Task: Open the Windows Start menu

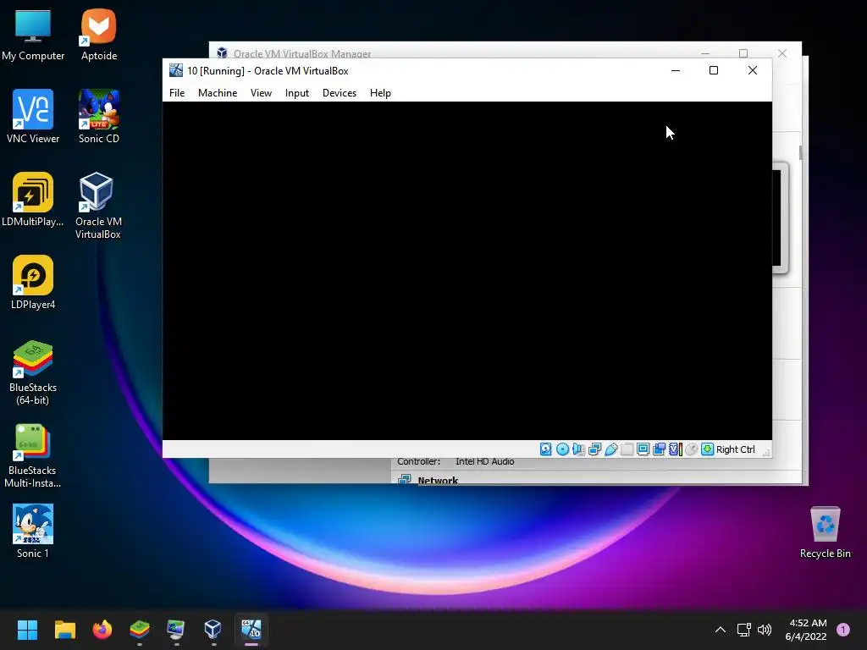Action: click(x=27, y=630)
